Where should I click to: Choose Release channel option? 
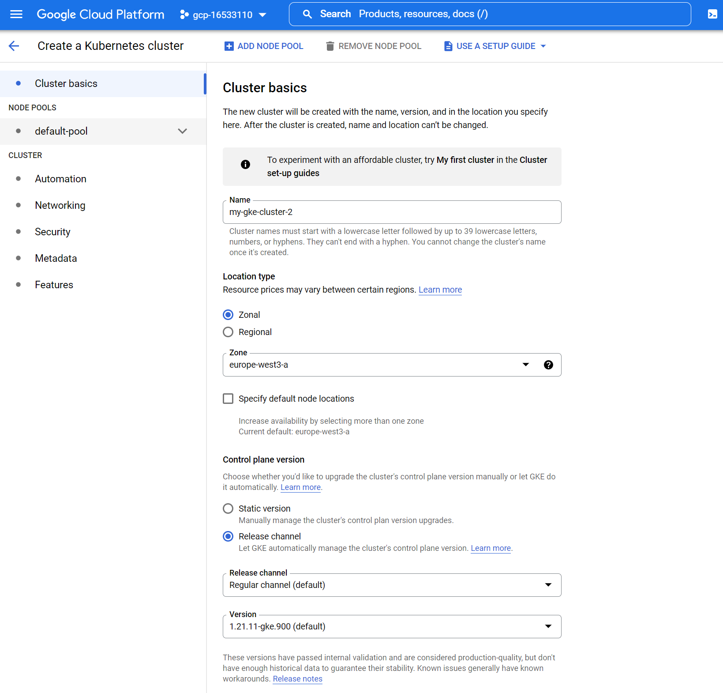click(228, 536)
